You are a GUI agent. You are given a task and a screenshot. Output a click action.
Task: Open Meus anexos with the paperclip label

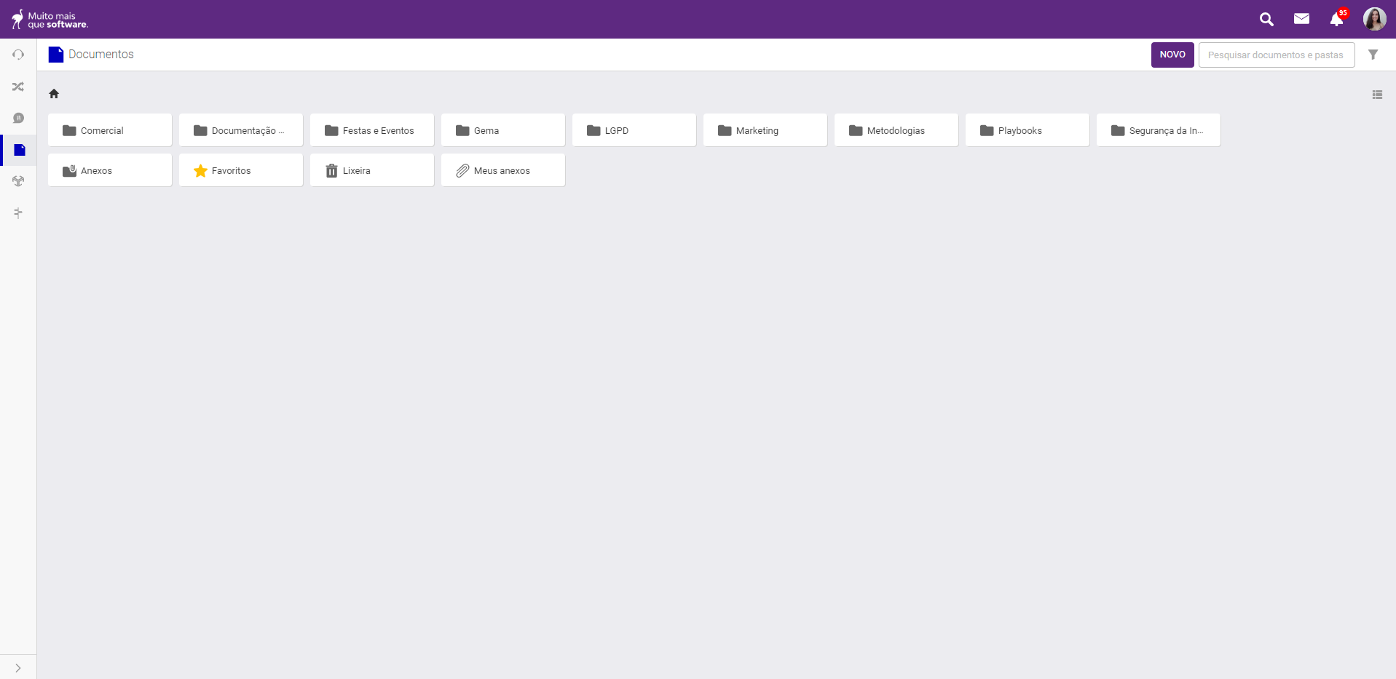502,170
